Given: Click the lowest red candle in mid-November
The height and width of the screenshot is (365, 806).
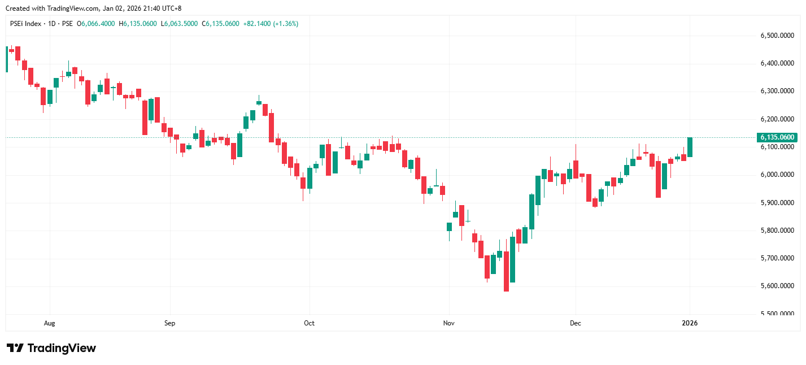Looking at the screenshot, I should click(506, 271).
